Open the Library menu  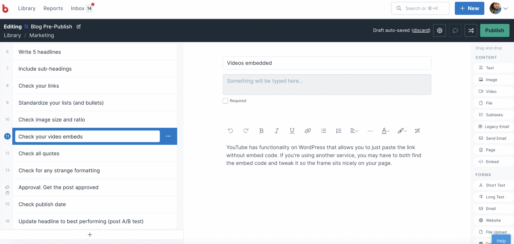coord(27,8)
